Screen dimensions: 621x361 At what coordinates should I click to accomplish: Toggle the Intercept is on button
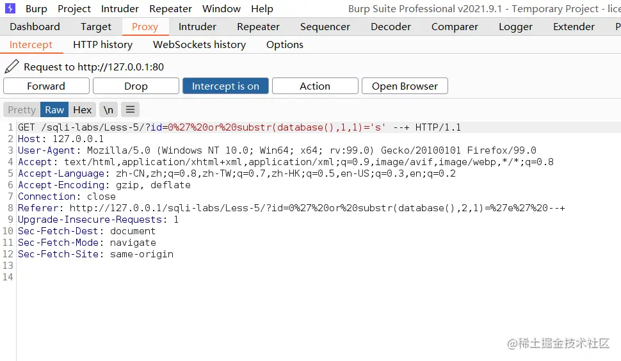[x=225, y=86]
